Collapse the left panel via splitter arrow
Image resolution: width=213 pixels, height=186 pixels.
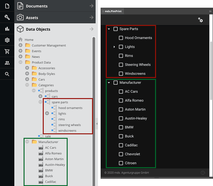(97, 124)
